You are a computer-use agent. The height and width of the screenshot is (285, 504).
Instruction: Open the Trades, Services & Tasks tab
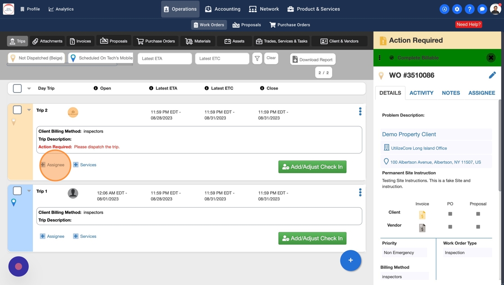(282, 41)
